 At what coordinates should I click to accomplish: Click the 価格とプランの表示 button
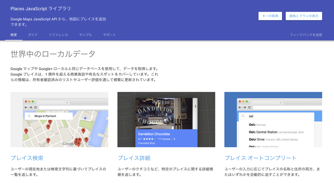tap(304, 16)
